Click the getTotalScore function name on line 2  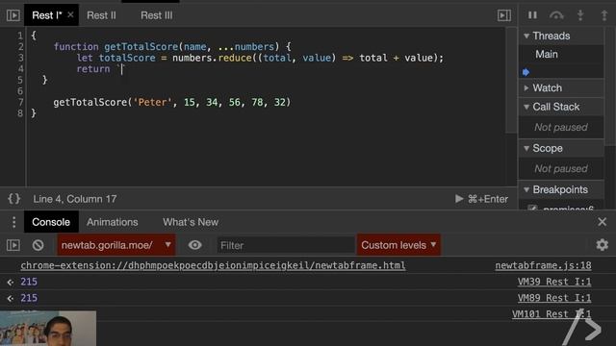[141, 47]
